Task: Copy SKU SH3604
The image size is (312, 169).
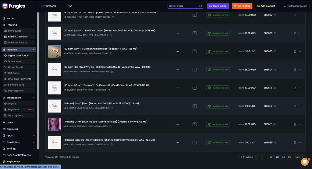Action: point(275,70)
